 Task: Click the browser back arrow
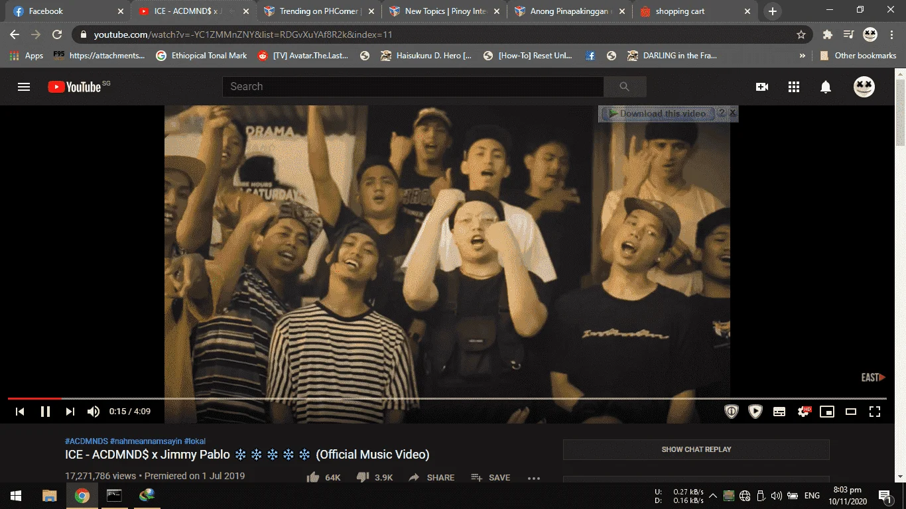15,34
